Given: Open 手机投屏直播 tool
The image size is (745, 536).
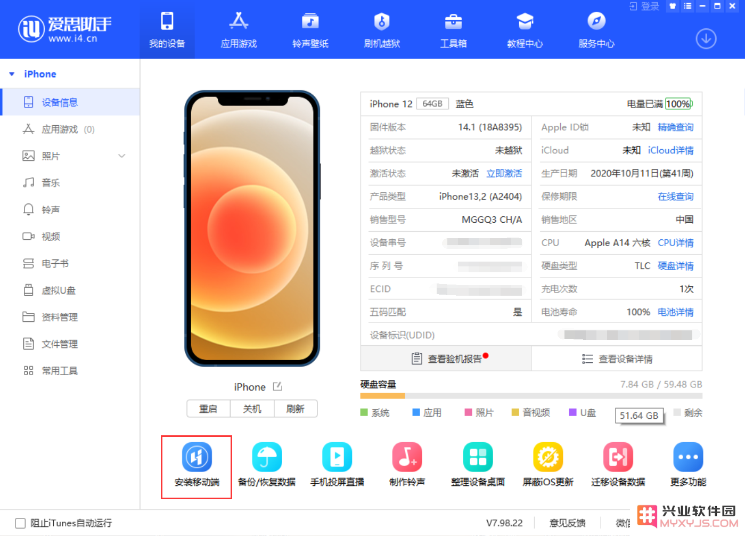Looking at the screenshot, I should [x=337, y=465].
